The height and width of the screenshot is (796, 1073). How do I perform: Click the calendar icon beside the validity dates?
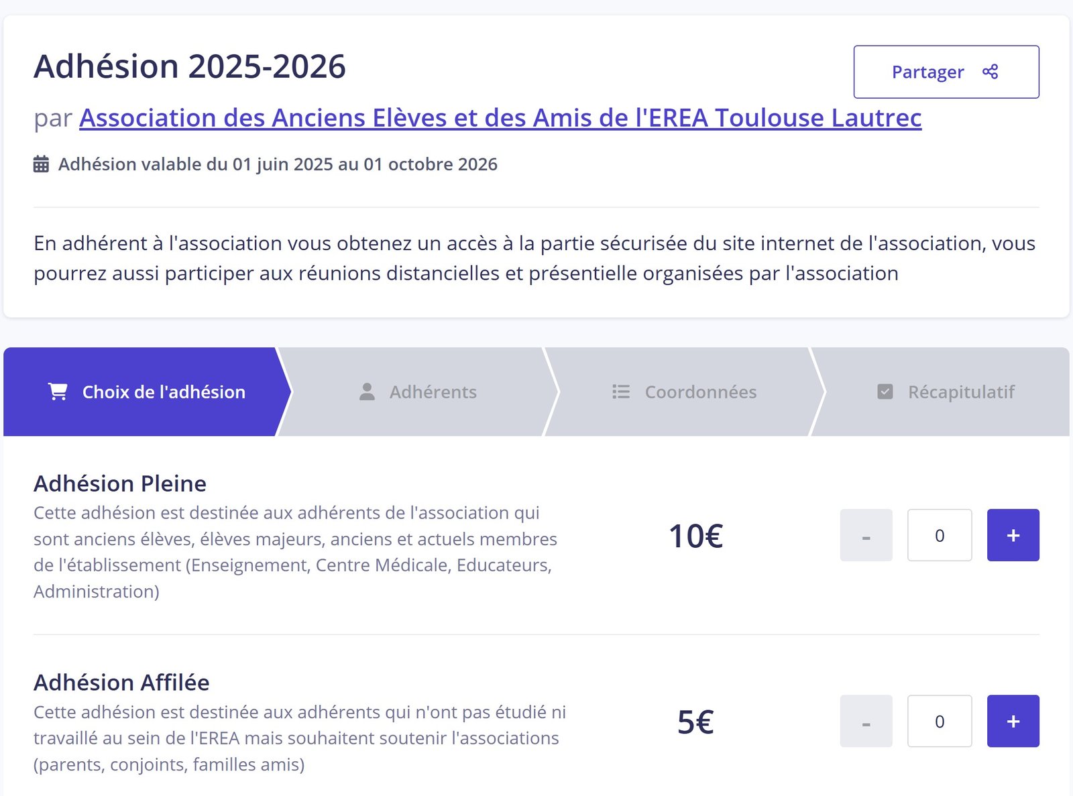tap(41, 164)
